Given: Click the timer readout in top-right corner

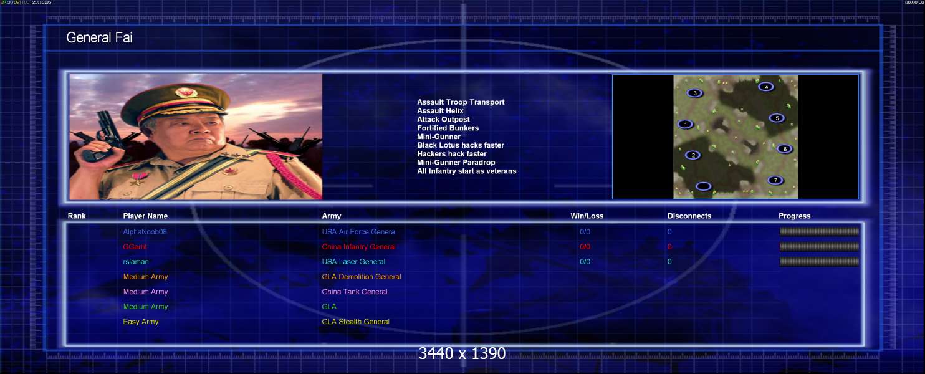Looking at the screenshot, I should point(914,2).
